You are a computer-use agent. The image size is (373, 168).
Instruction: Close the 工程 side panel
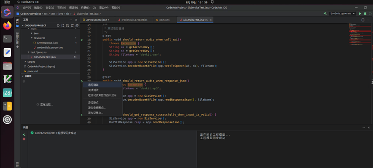[76, 20]
